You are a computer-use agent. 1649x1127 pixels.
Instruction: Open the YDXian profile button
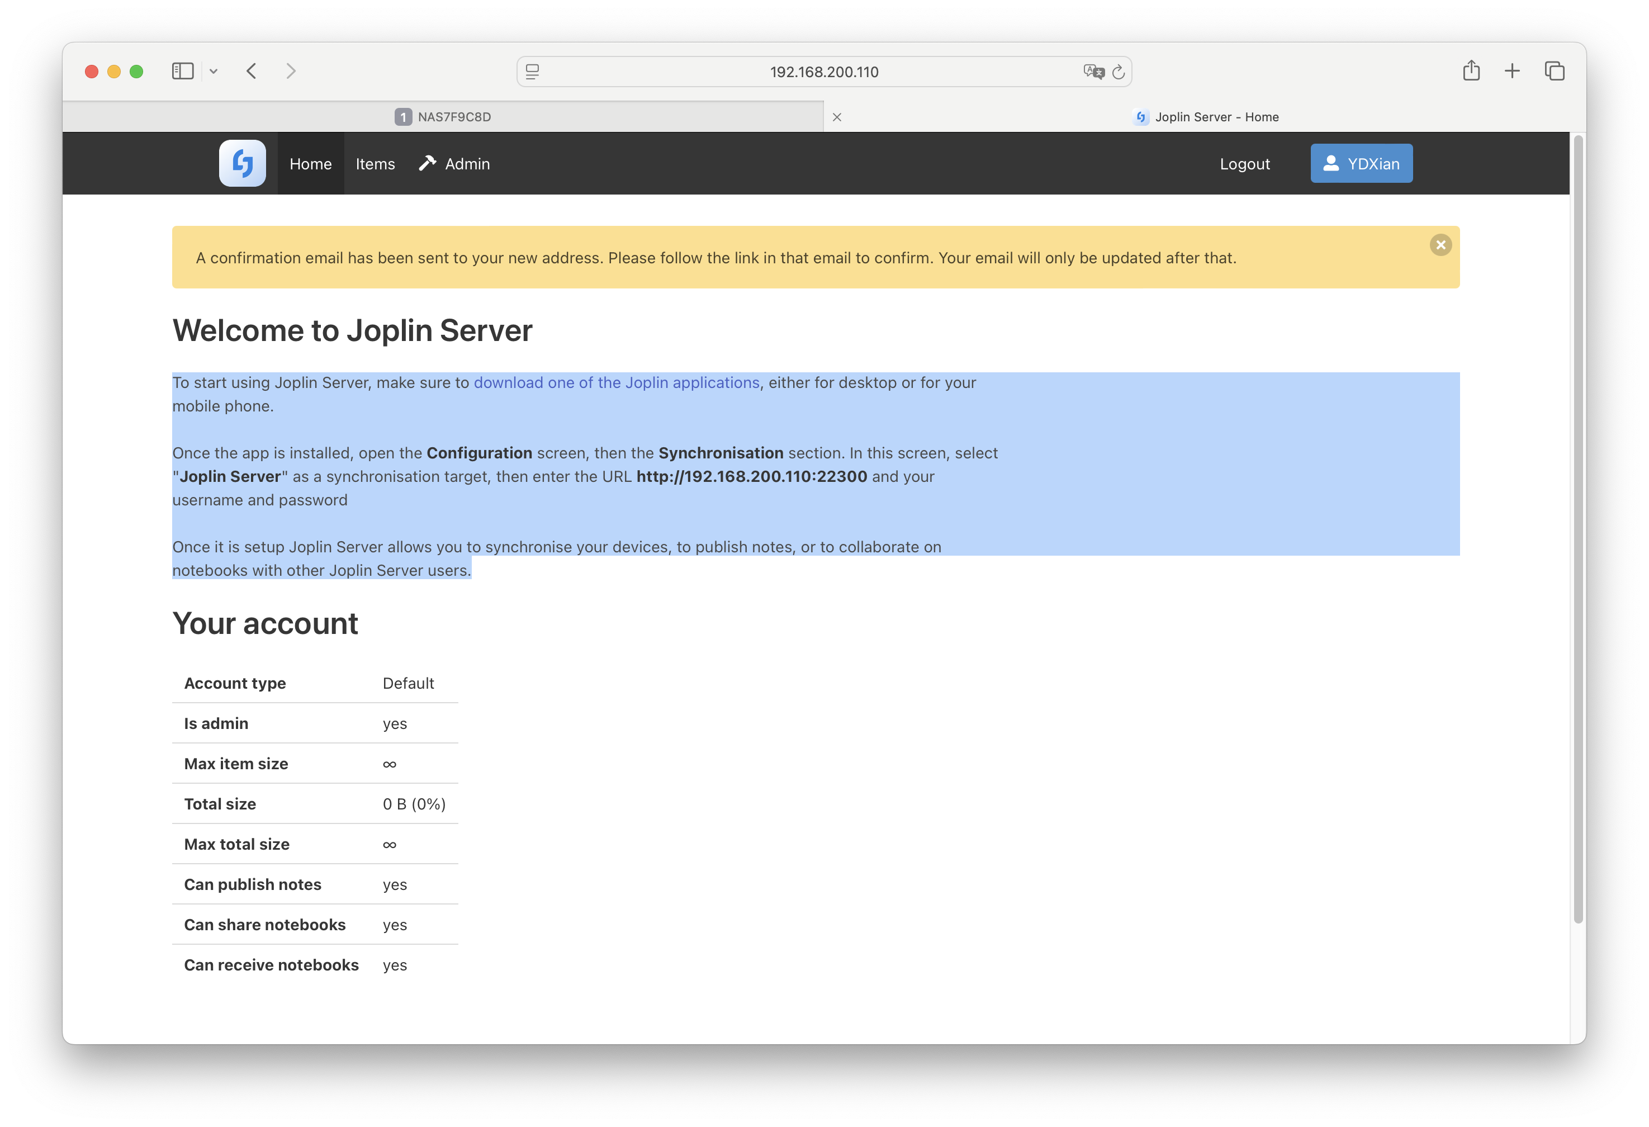[x=1361, y=163]
